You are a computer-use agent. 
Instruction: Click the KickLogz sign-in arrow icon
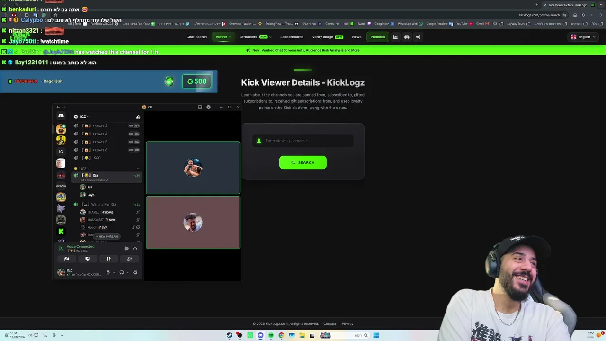coord(418,37)
